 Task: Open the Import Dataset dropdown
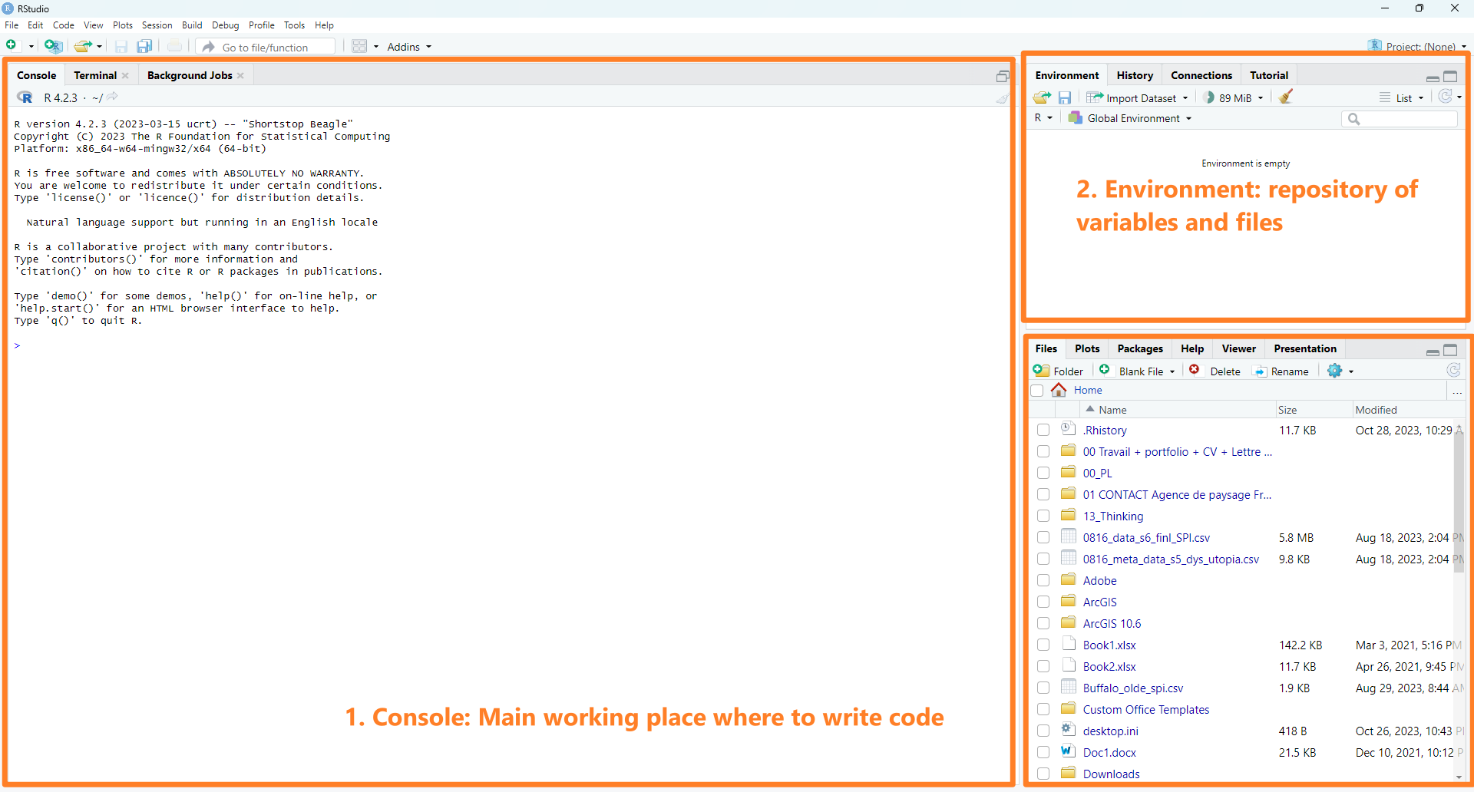(x=1138, y=97)
